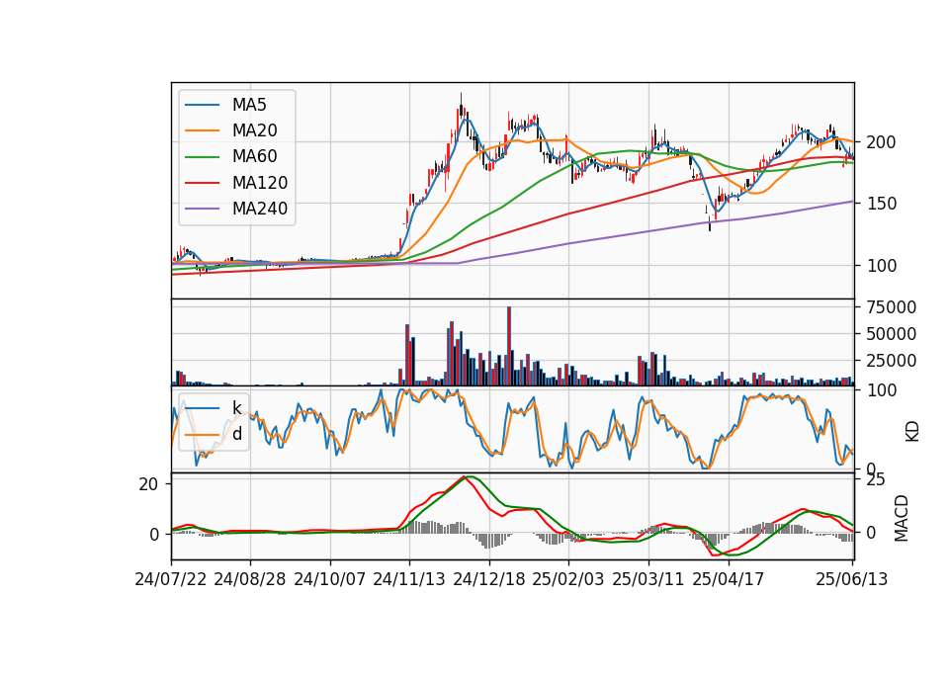Click the KD axis title
The image size is (949, 682).
pos(912,431)
